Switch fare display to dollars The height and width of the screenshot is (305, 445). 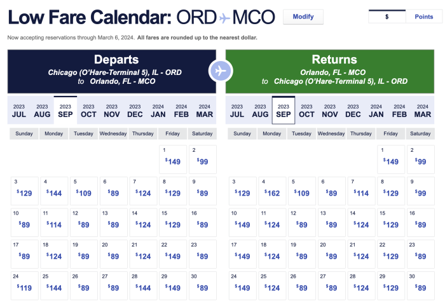tap(388, 17)
